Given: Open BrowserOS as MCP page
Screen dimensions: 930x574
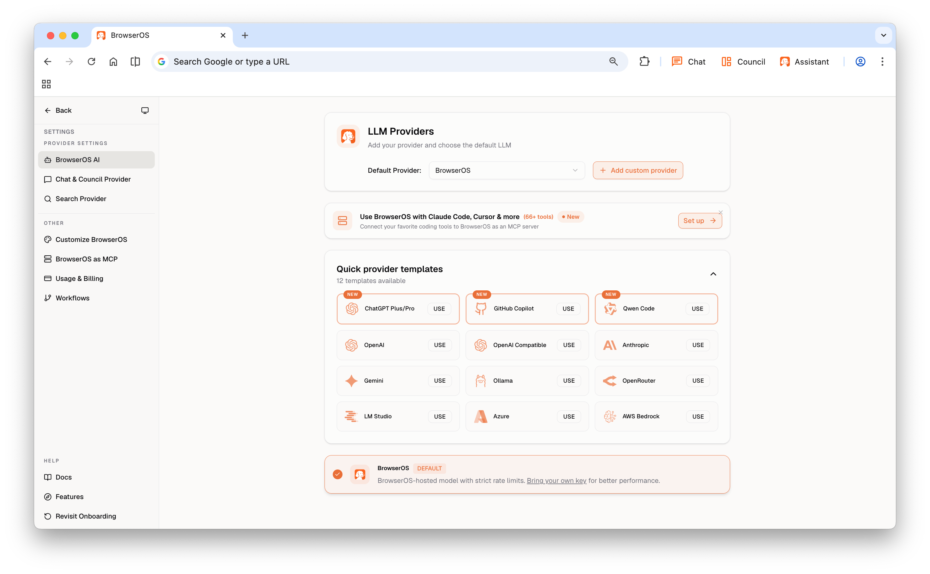Looking at the screenshot, I should 96,259.
